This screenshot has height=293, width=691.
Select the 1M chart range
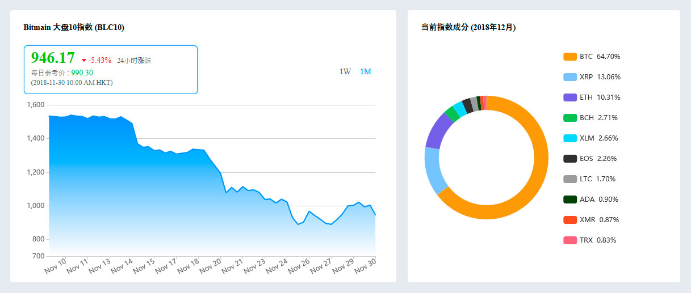click(x=366, y=71)
